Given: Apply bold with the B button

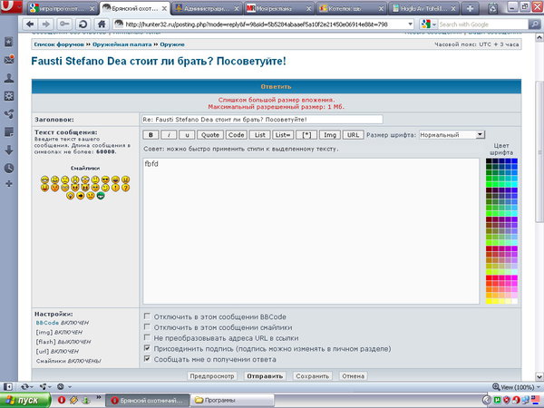Looking at the screenshot, I should (x=151, y=134).
